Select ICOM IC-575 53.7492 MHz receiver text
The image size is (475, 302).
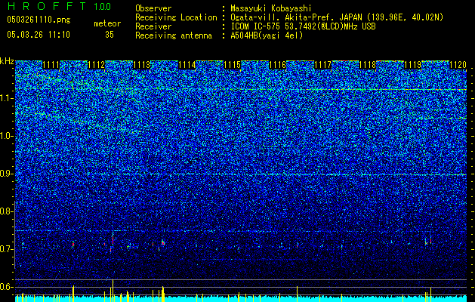click(303, 26)
